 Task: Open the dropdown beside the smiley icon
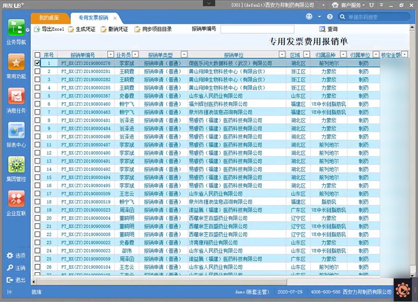pos(319,17)
